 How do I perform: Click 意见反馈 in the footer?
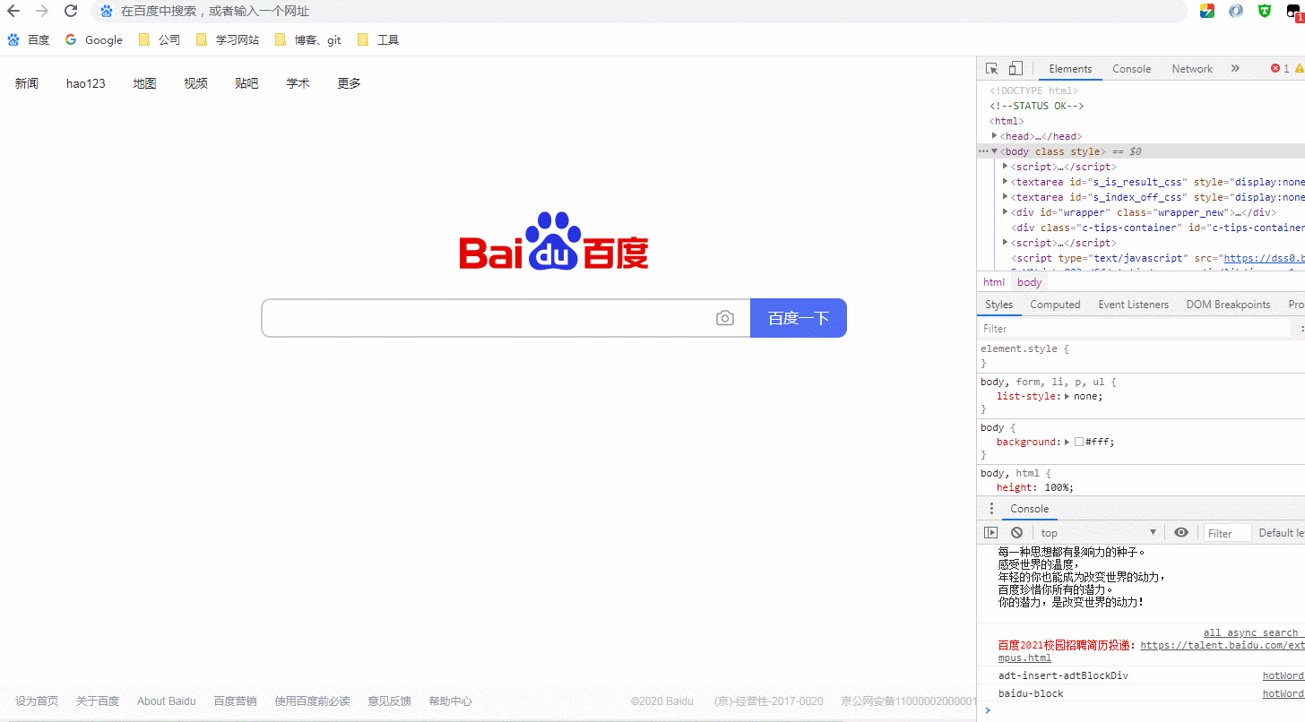pyautogui.click(x=389, y=701)
